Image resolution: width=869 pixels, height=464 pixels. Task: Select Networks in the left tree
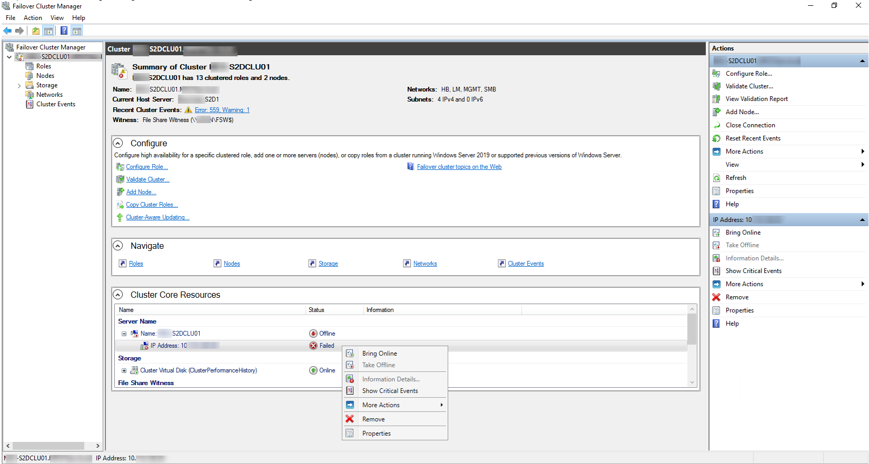(50, 95)
